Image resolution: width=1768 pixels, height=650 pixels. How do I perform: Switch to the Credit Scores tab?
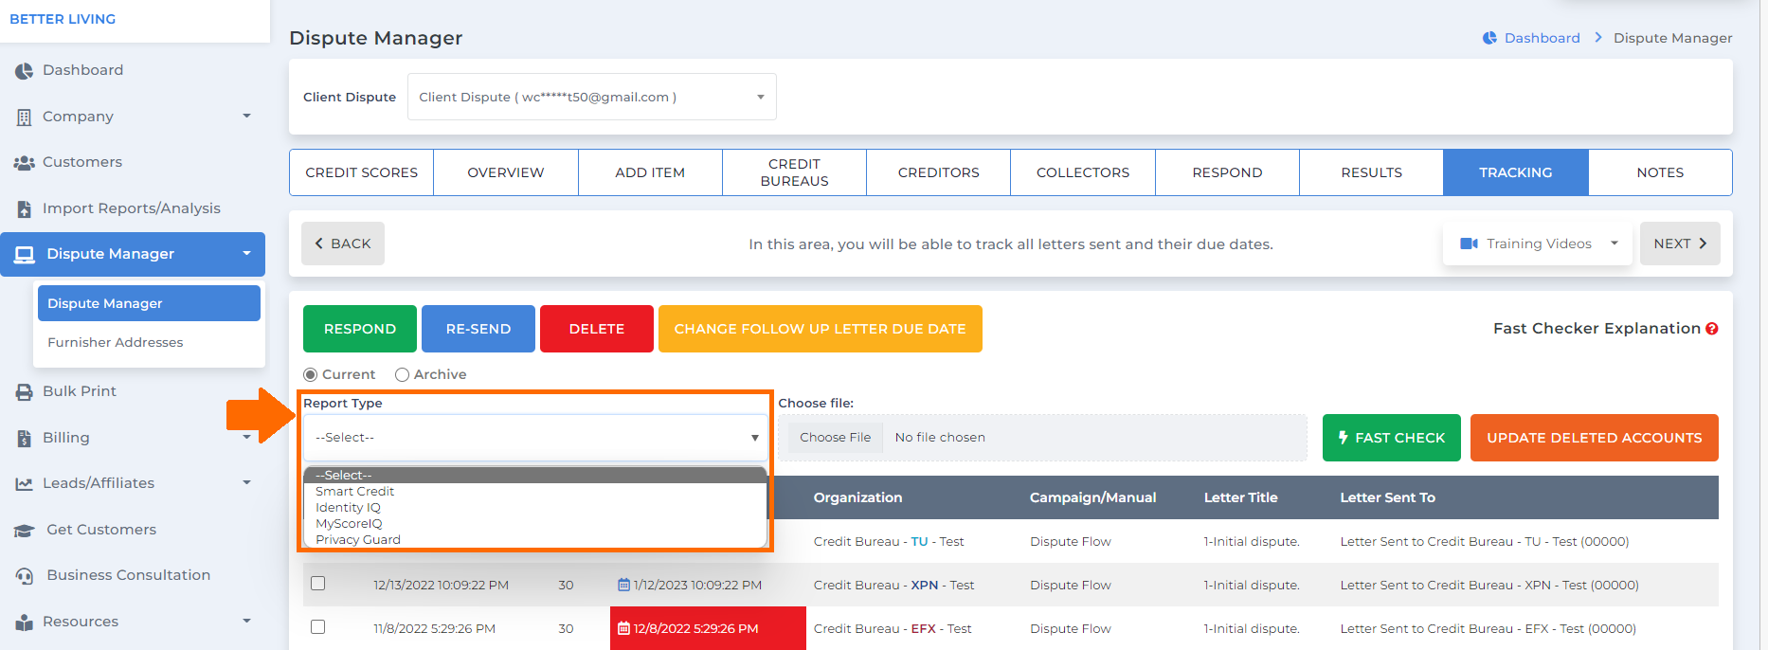(x=361, y=172)
